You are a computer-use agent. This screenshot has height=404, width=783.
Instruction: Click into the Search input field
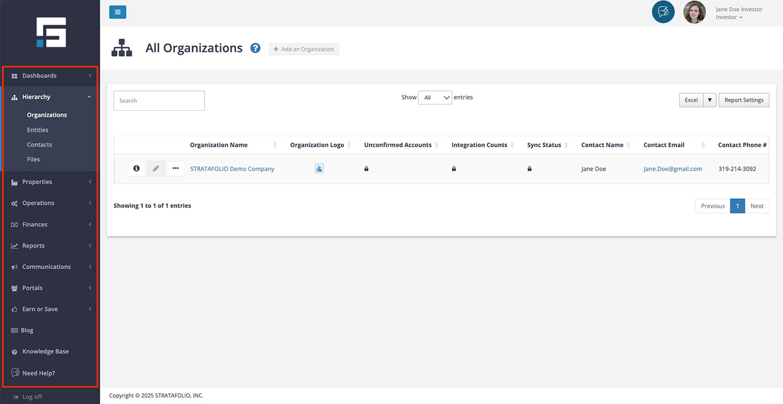tap(159, 101)
